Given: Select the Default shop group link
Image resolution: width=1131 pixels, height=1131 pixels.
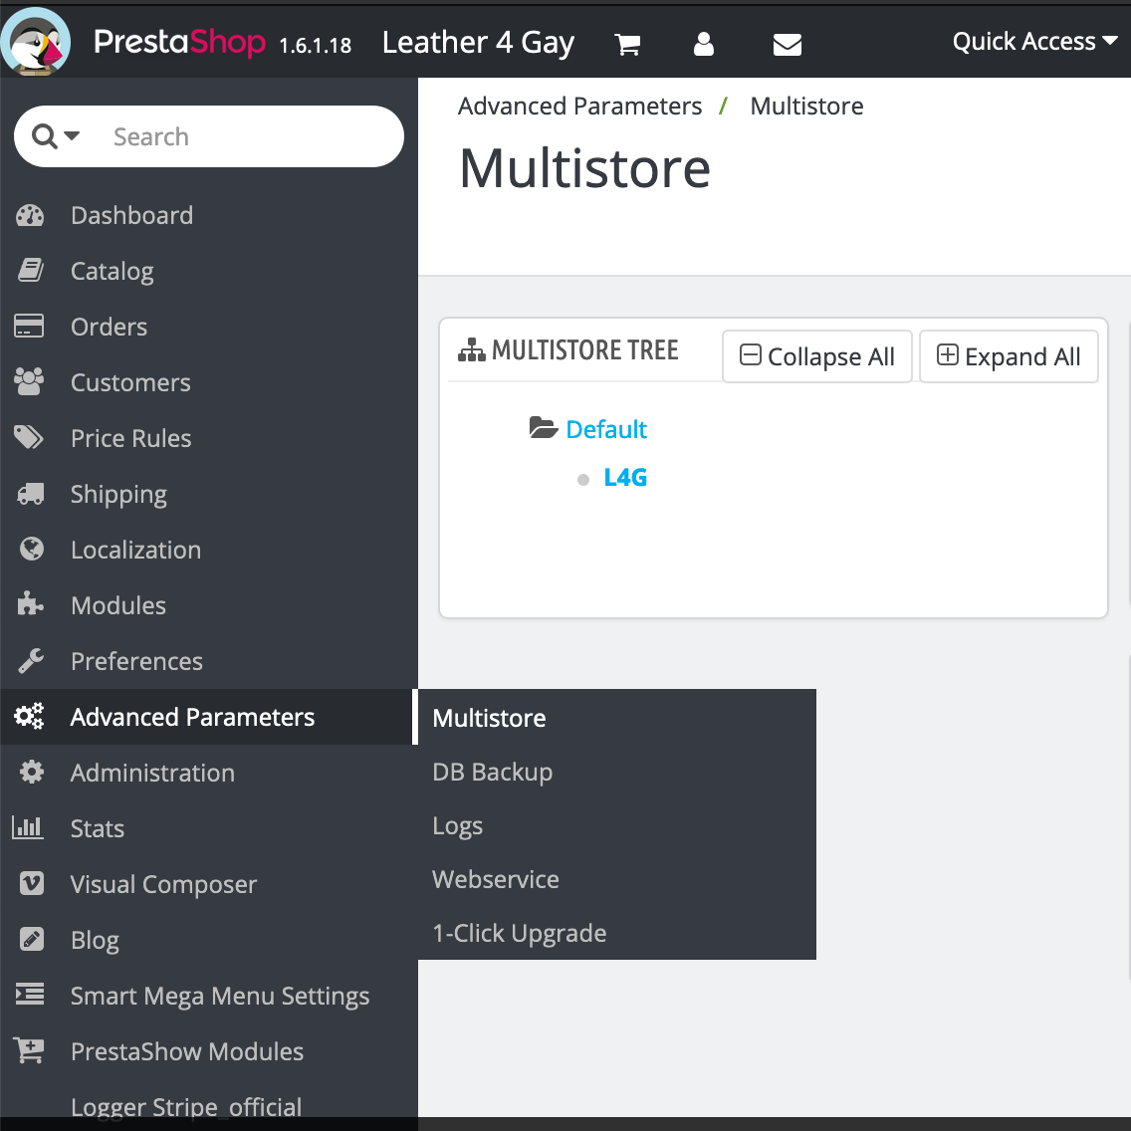Looking at the screenshot, I should (x=606, y=429).
